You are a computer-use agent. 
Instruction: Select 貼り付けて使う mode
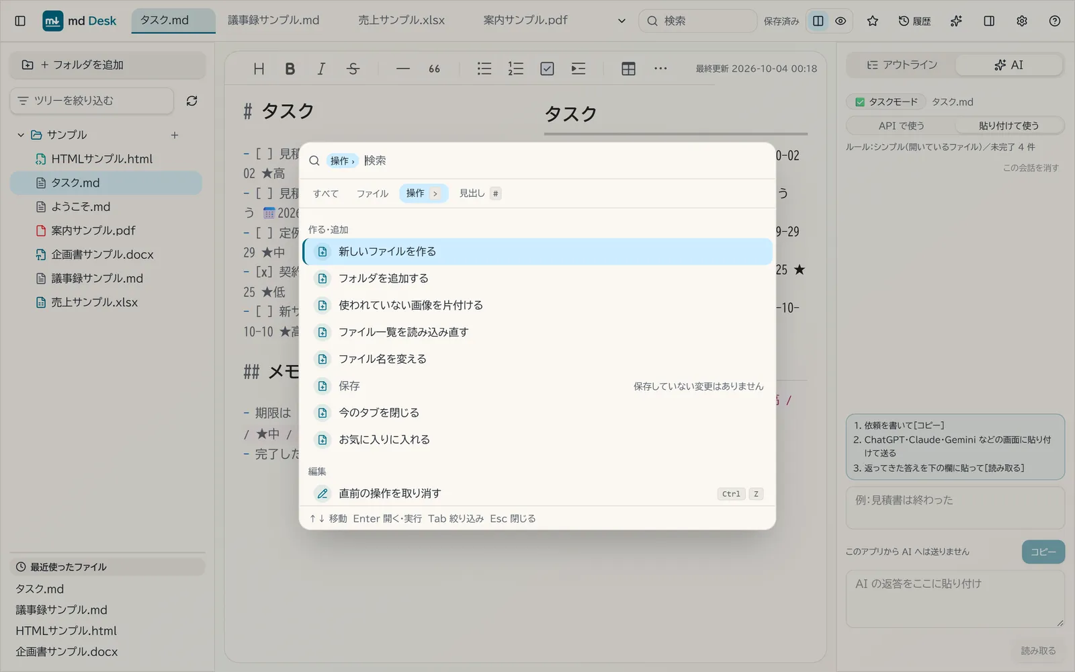(1008, 126)
